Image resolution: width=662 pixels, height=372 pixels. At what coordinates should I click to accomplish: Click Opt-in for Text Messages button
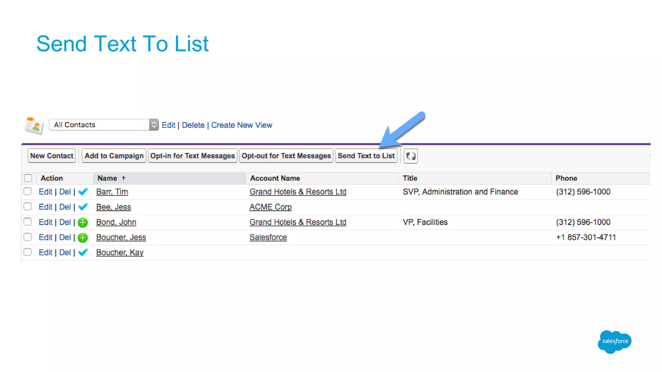192,156
